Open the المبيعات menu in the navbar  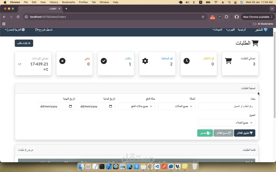tap(218, 29)
